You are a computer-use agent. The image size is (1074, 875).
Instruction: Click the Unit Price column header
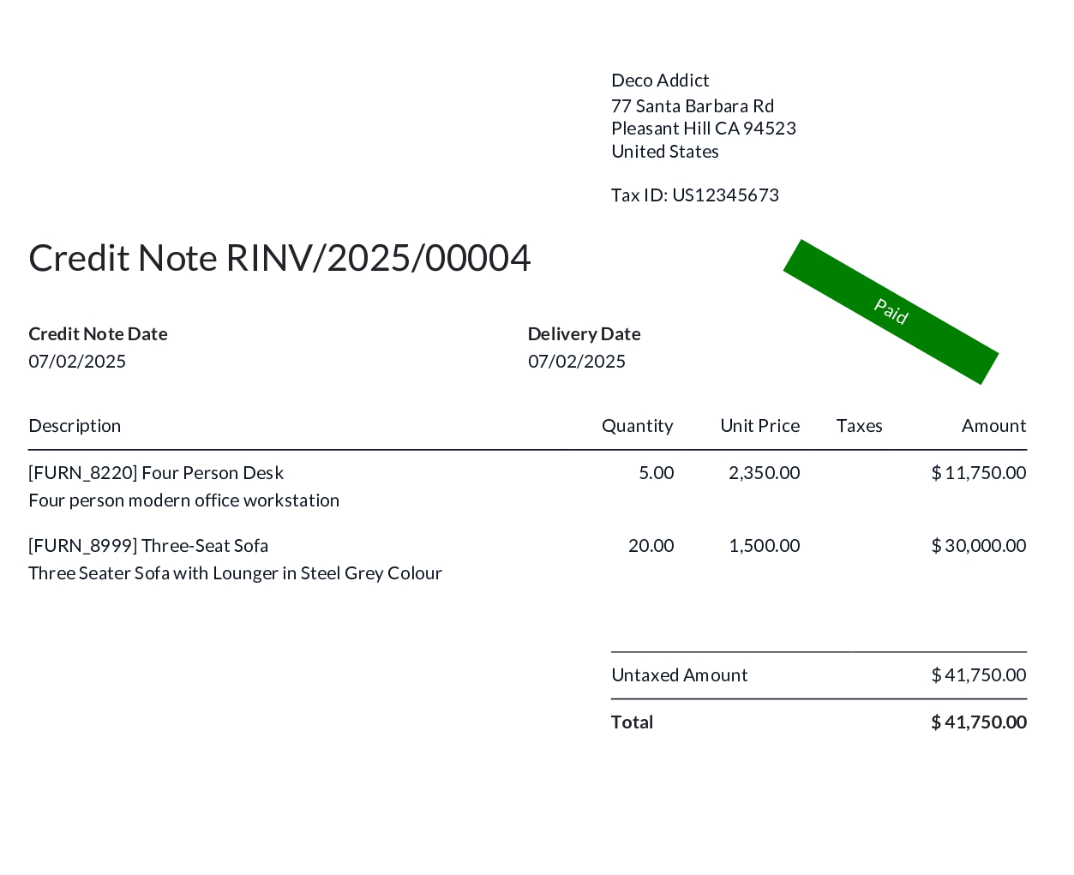pos(760,426)
